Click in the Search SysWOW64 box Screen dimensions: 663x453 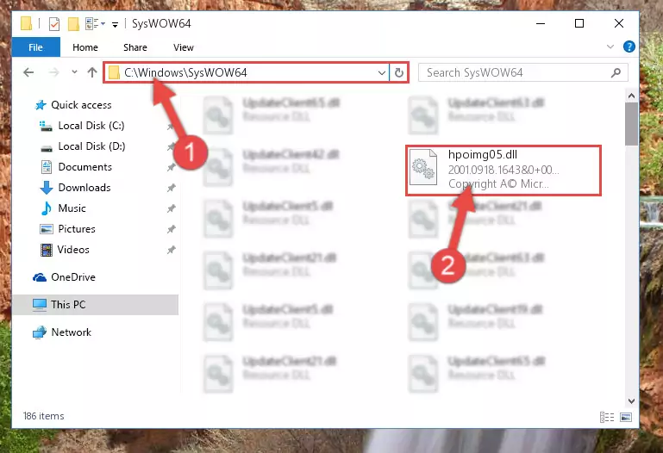516,72
